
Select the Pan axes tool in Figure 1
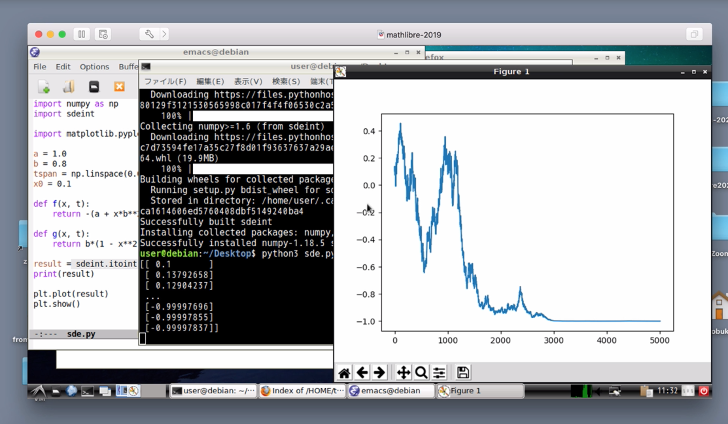[x=404, y=373]
